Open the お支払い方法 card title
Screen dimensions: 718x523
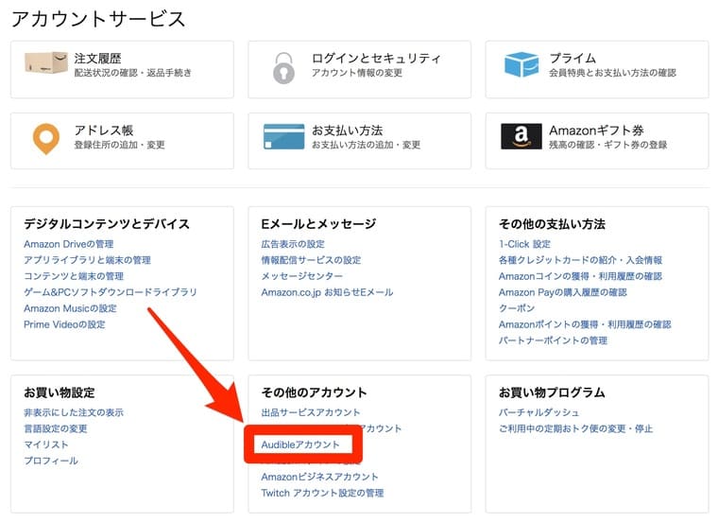point(347,131)
